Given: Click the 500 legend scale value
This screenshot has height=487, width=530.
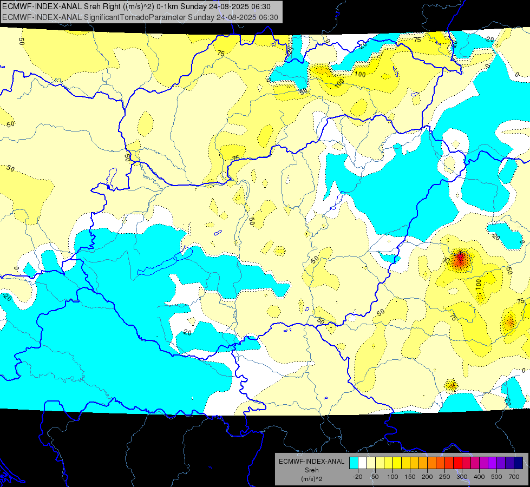Looking at the screenshot, I should 496,477.
